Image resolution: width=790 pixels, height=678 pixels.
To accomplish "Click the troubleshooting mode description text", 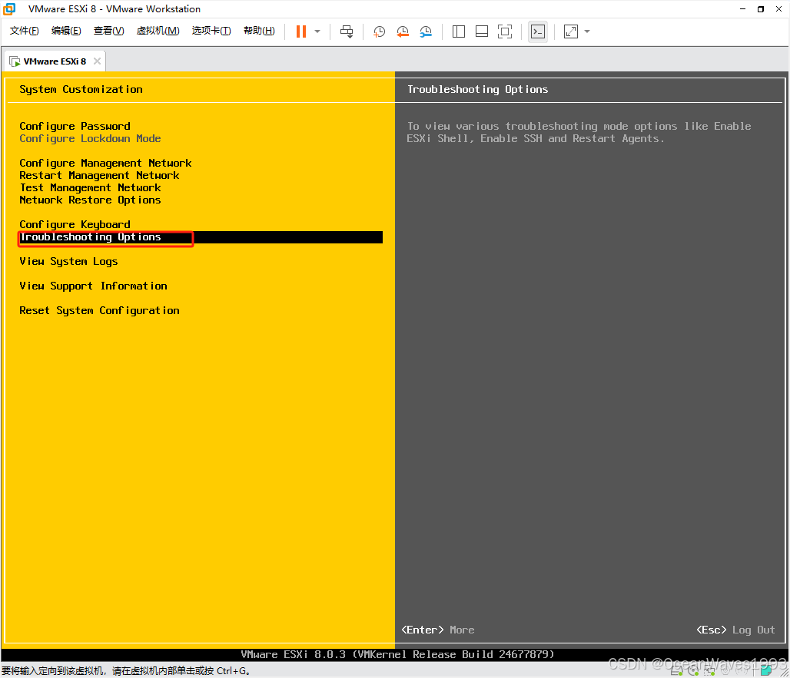I will coord(579,132).
